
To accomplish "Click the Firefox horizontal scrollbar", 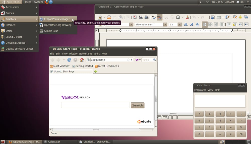I will click(x=96, y=130).
